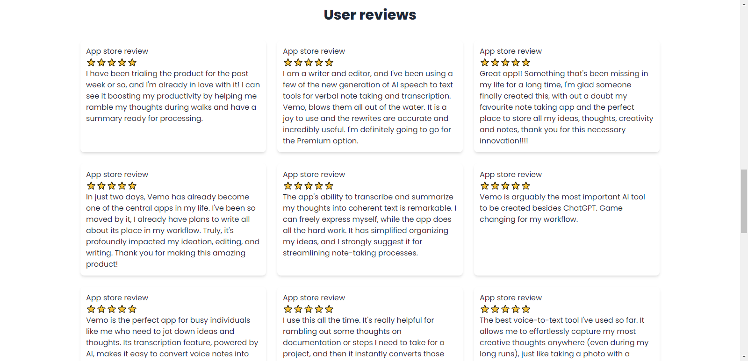Click the vertical scrollbar thumb
This screenshot has height=361, width=748.
(744, 201)
